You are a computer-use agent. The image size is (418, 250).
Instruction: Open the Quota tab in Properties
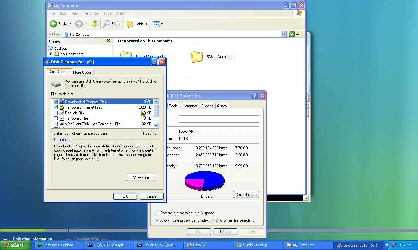pos(222,106)
